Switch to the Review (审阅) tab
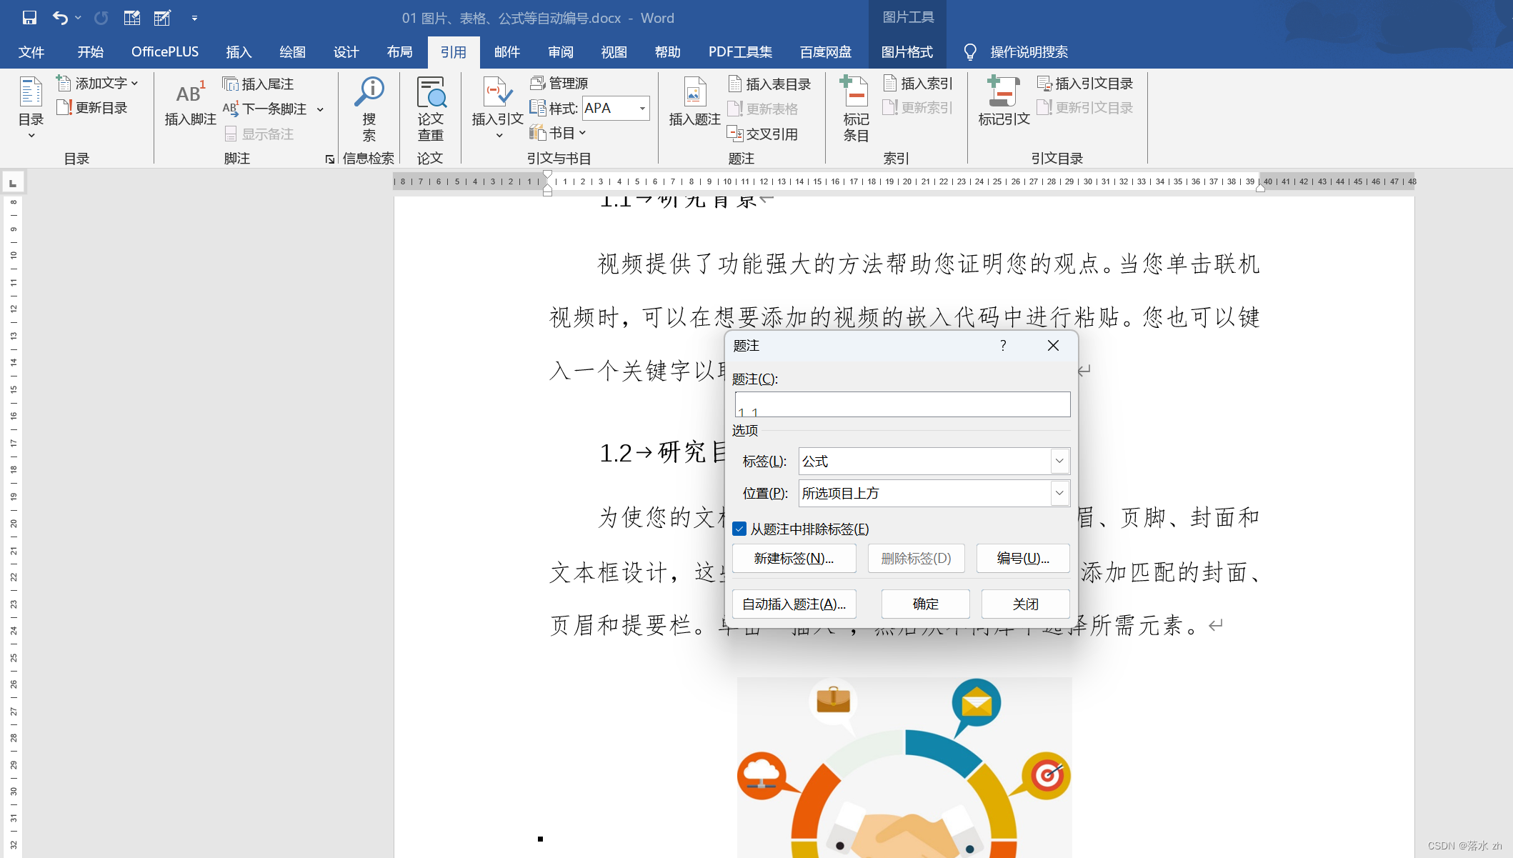Image resolution: width=1513 pixels, height=858 pixels. tap(561, 52)
